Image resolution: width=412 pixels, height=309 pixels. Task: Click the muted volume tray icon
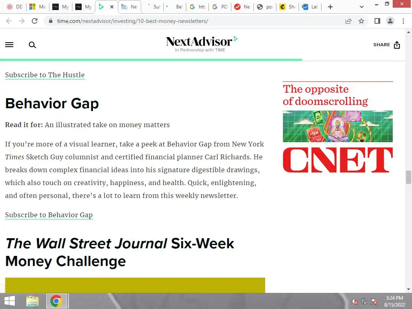355,301
